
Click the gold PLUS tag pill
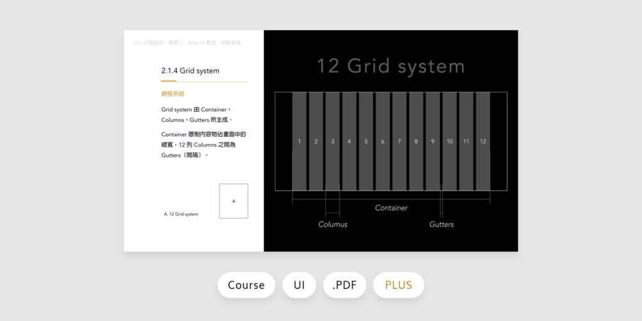pos(399,285)
